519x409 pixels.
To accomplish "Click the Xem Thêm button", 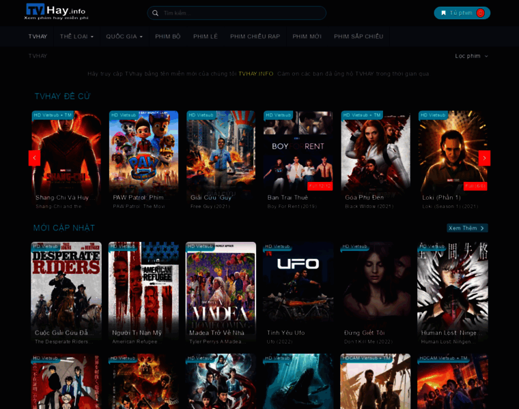I will [467, 228].
